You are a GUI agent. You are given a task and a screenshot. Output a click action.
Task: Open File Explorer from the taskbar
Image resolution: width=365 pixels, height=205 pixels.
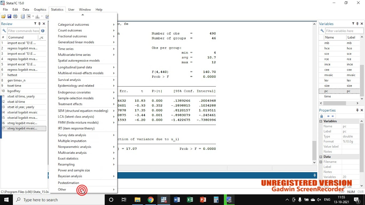pos(137,200)
